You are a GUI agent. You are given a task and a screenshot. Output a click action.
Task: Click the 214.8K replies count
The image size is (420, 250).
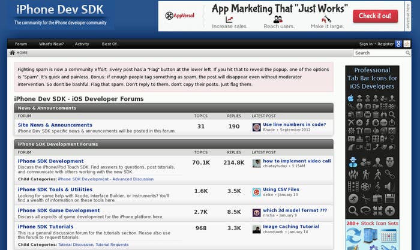tap(234, 162)
